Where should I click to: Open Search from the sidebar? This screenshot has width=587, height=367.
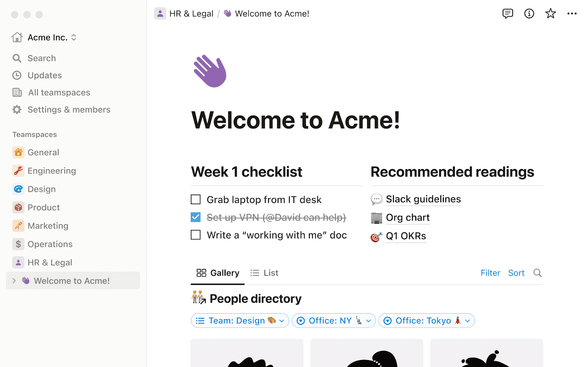[x=41, y=58]
